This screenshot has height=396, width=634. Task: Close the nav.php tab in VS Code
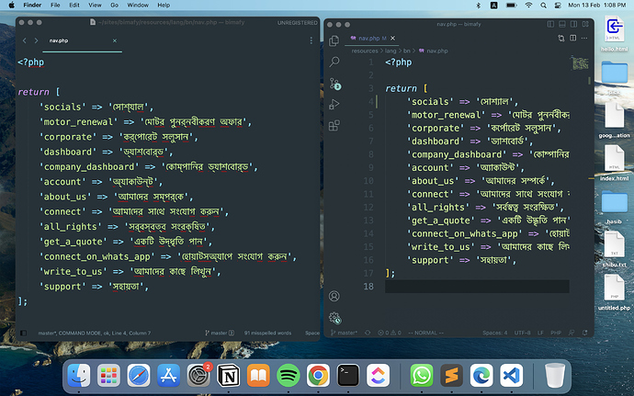pyautogui.click(x=392, y=38)
